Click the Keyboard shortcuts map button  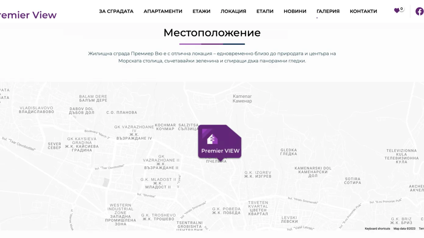pos(377,229)
